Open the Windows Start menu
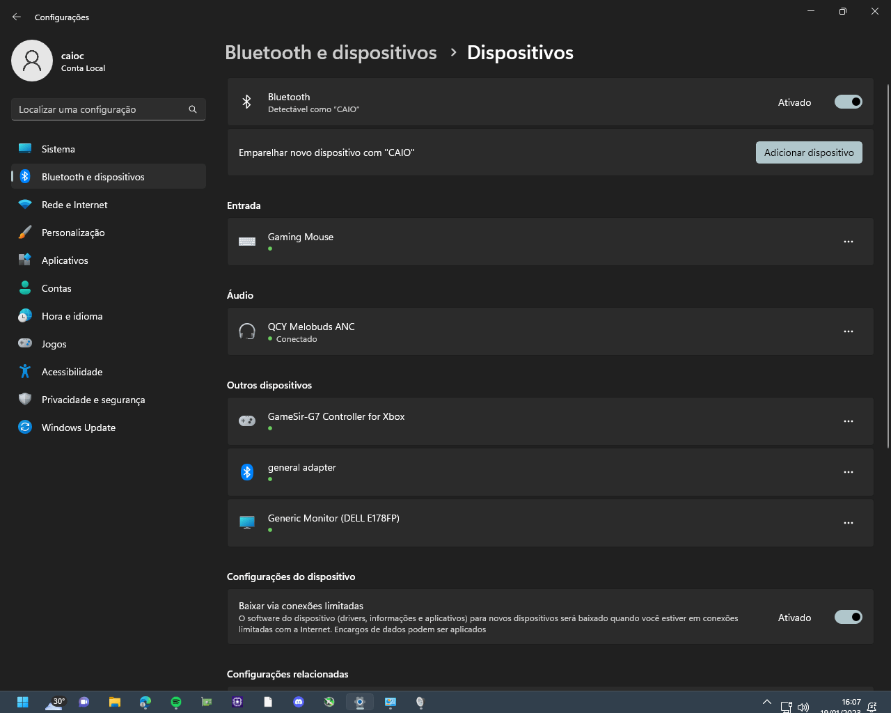The width and height of the screenshot is (891, 713). [x=22, y=702]
